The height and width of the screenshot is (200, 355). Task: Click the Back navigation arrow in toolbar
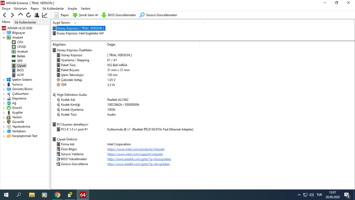coord(5,15)
